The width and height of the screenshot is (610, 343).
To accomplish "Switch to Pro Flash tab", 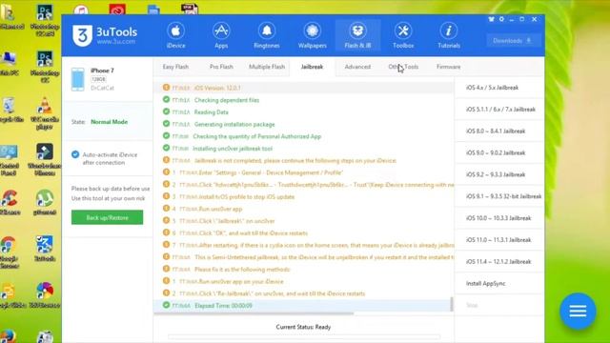I will pyautogui.click(x=221, y=67).
